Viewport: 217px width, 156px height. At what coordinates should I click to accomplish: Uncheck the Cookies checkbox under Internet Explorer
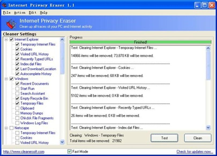(x=17, y=49)
